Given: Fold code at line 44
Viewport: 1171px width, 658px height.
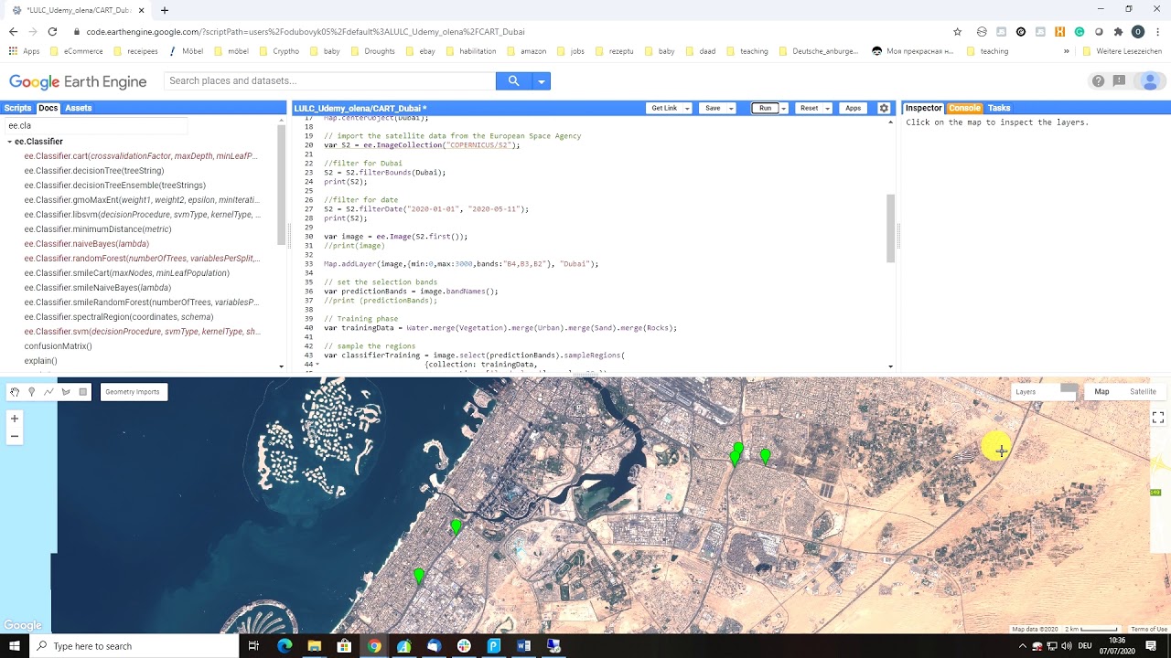Looking at the screenshot, I should click(x=317, y=365).
